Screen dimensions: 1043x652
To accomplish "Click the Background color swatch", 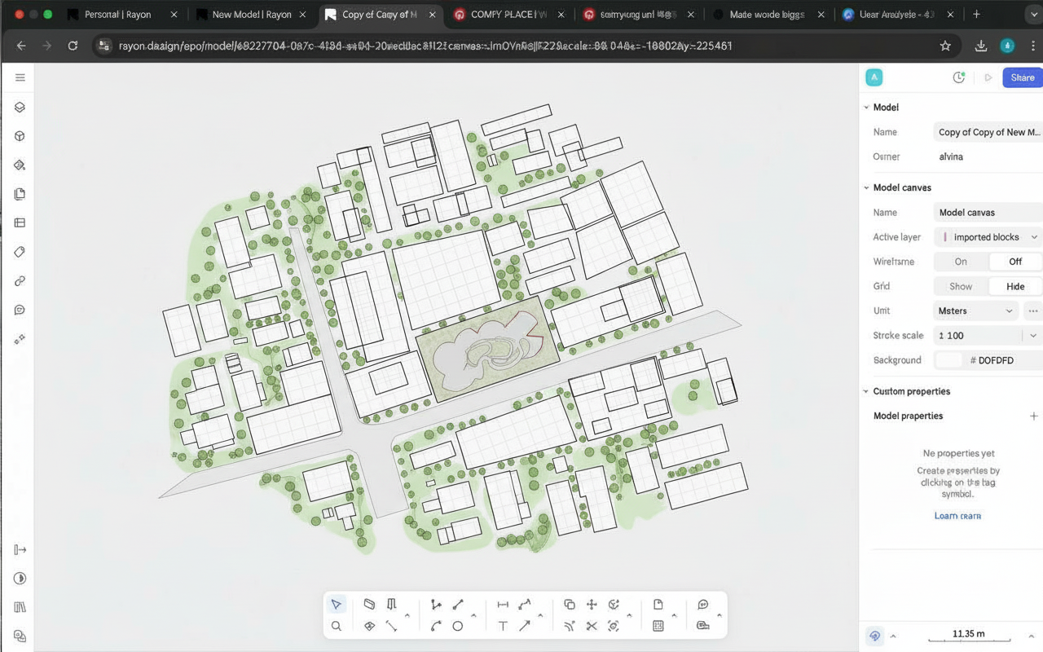I will click(x=948, y=359).
